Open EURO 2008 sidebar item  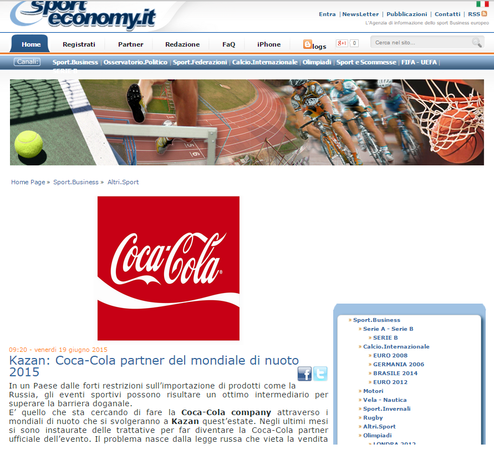[x=390, y=355]
